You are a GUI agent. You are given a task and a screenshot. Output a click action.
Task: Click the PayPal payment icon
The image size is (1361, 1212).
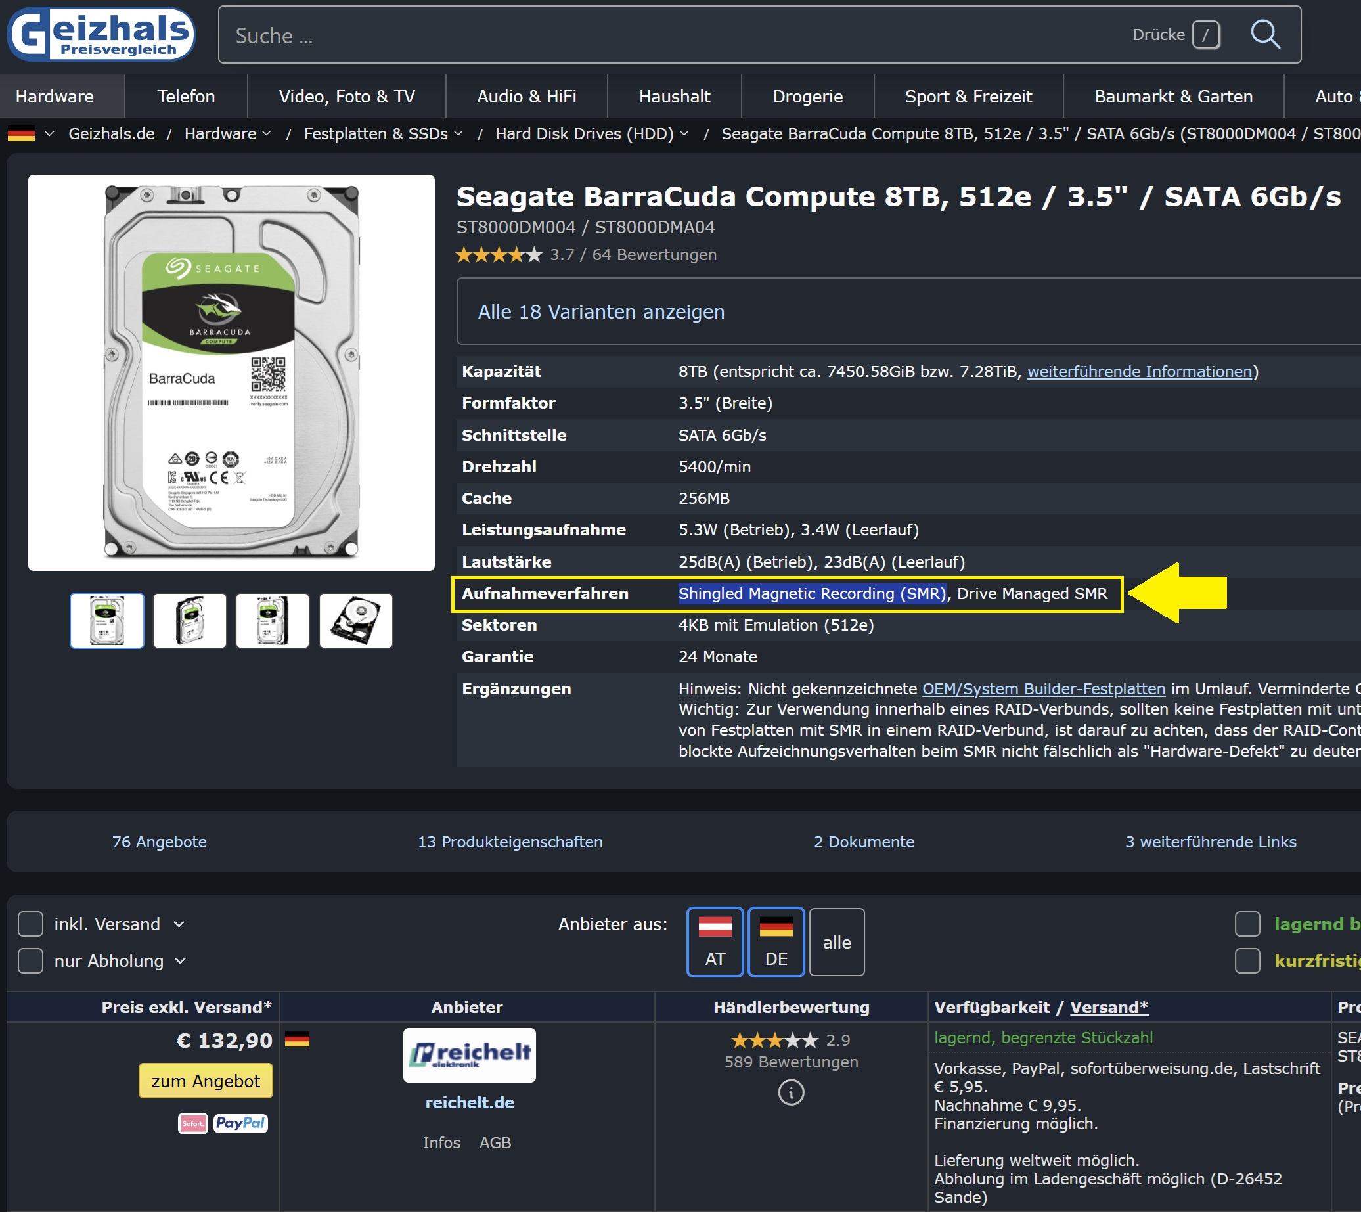click(x=240, y=1123)
